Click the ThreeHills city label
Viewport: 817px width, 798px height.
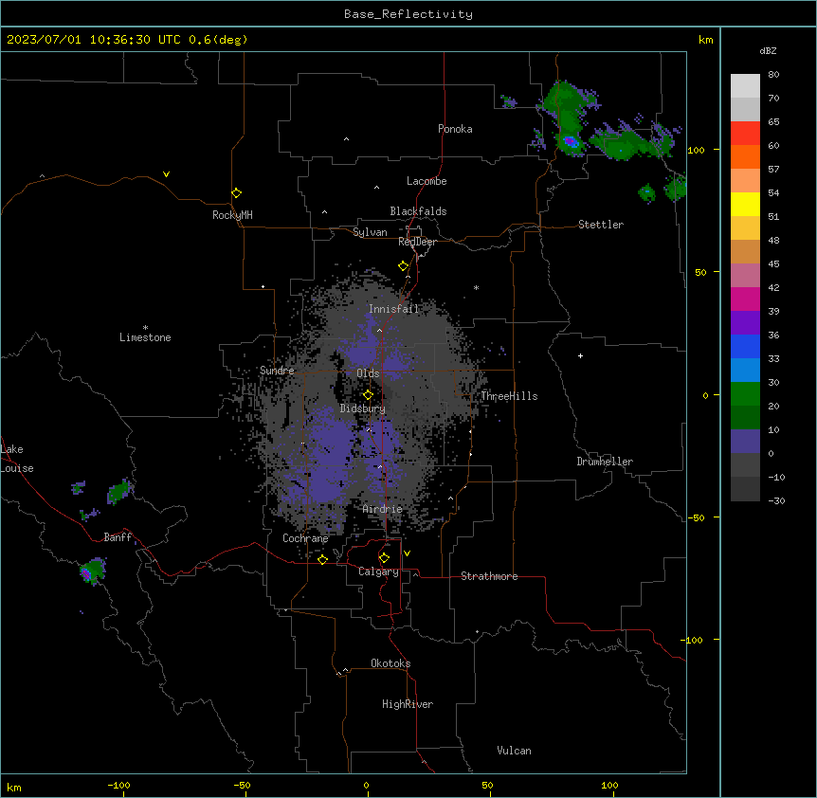pyautogui.click(x=509, y=396)
